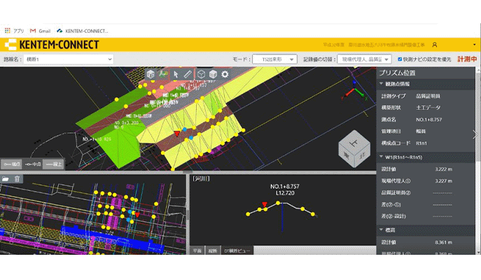Click the 8.361 m elevation design value

click(444, 242)
